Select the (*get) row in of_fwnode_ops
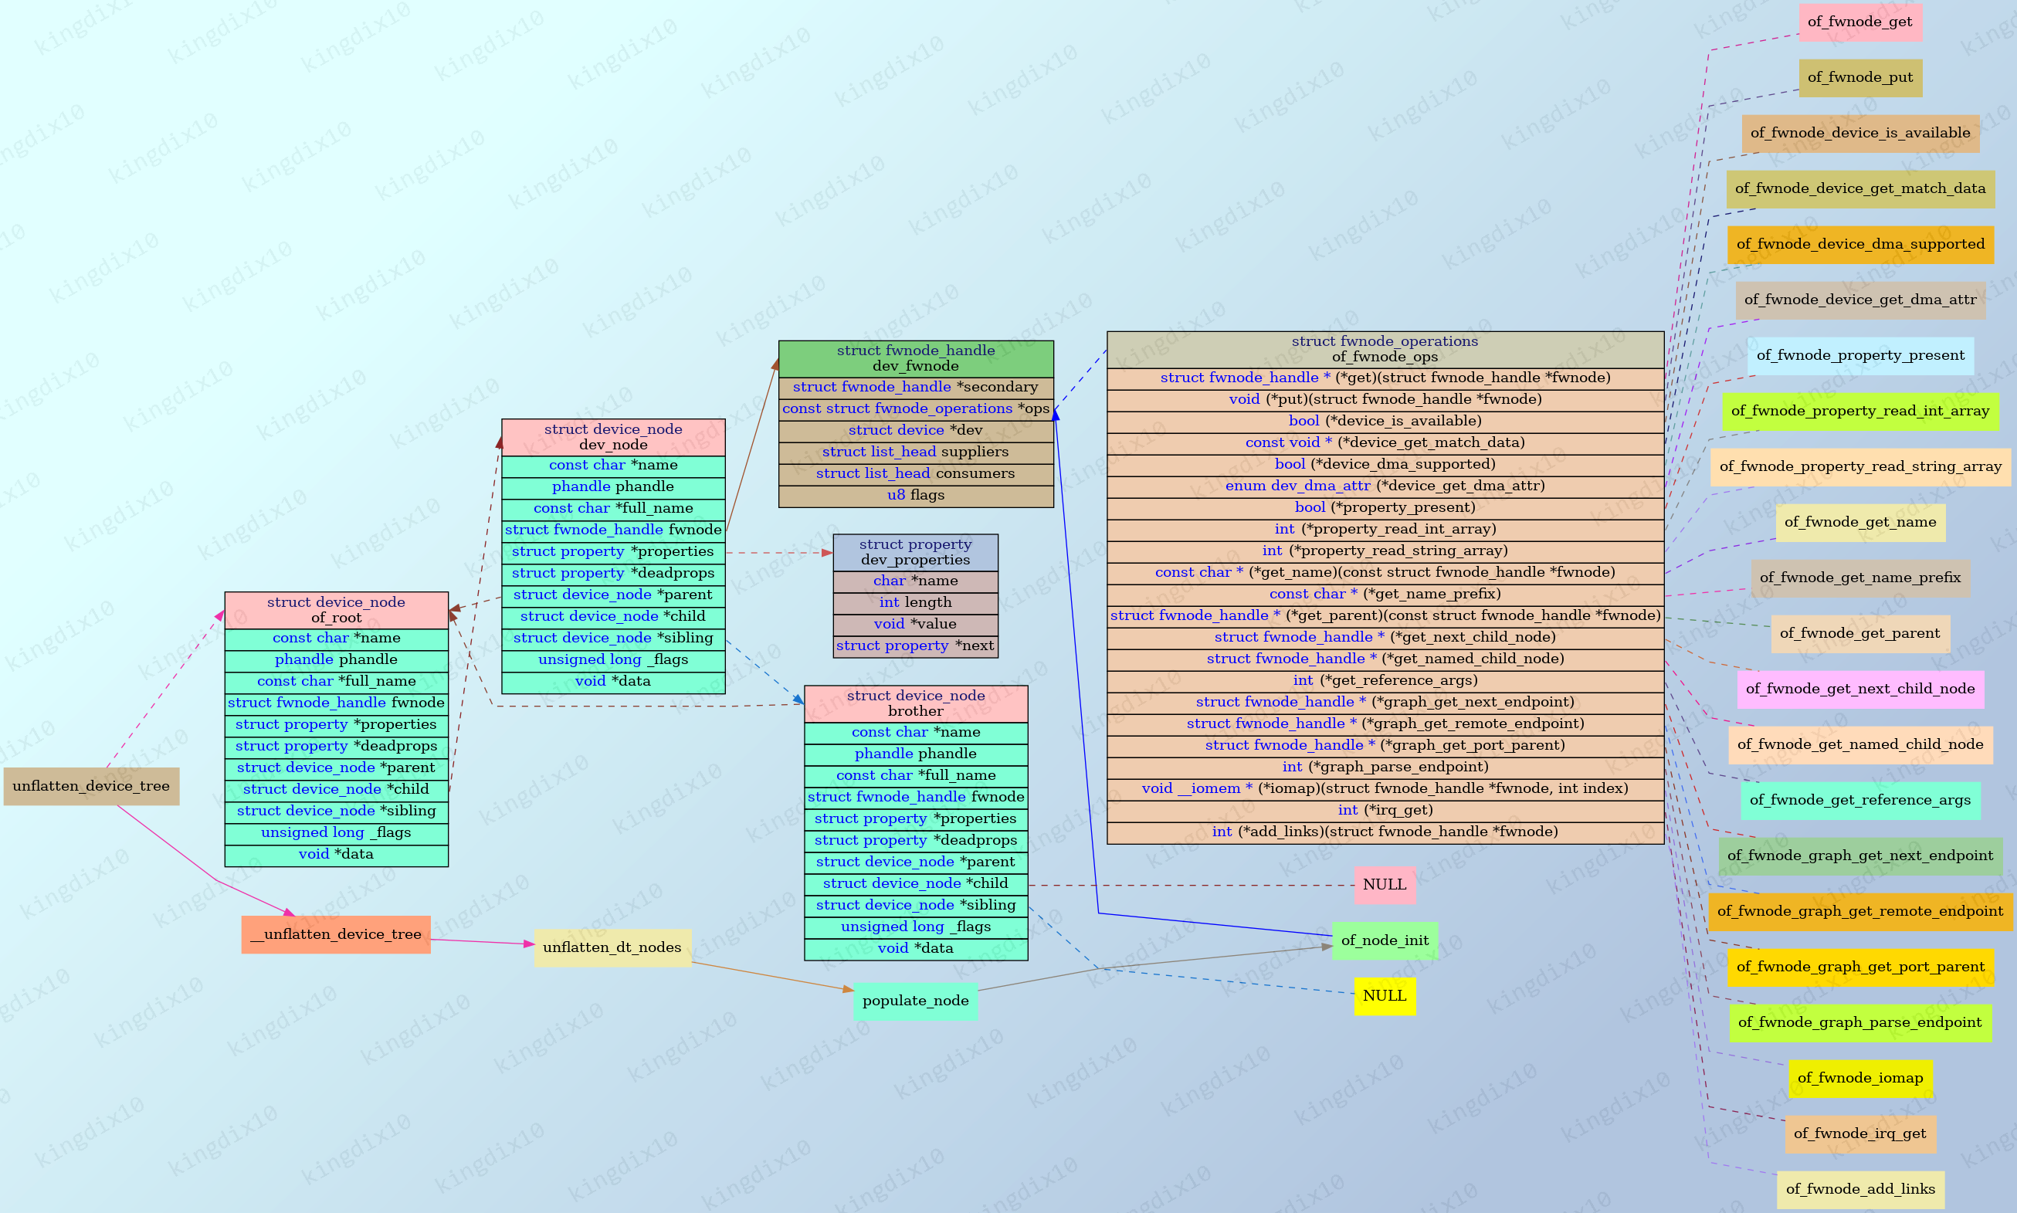 pyautogui.click(x=1385, y=378)
